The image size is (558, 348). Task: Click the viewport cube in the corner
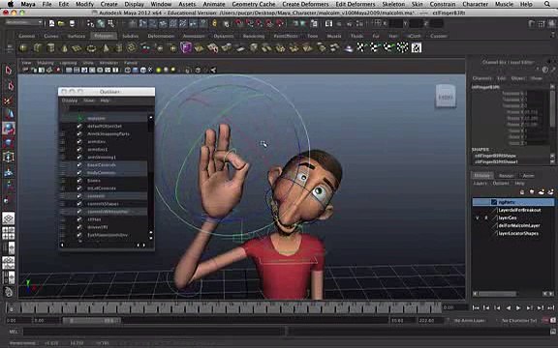click(x=446, y=96)
